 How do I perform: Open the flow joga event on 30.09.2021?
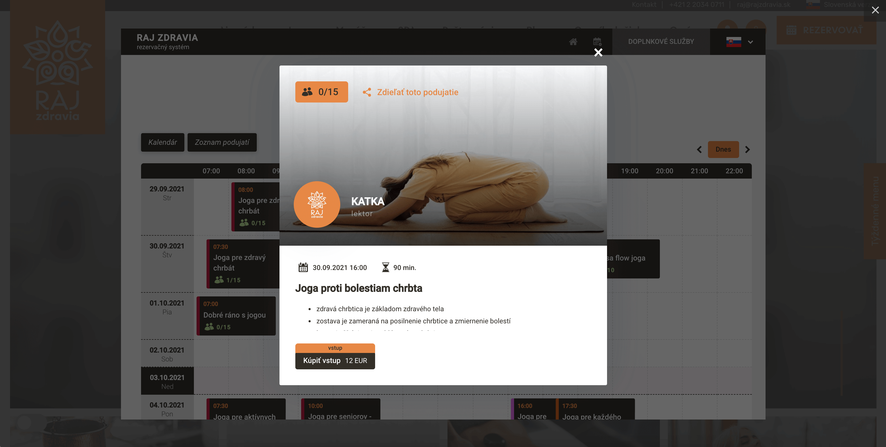point(633,259)
